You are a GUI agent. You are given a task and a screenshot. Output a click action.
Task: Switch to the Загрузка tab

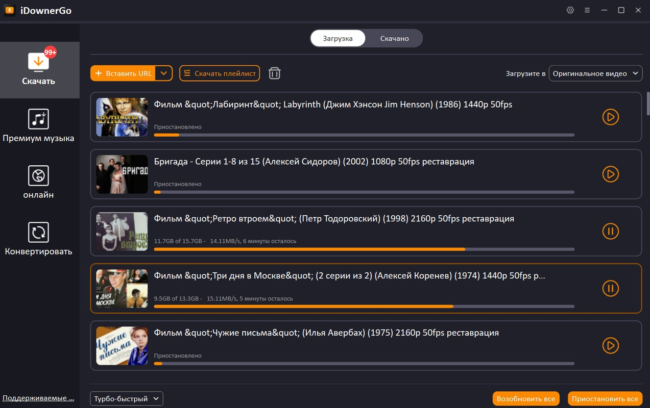coord(338,38)
